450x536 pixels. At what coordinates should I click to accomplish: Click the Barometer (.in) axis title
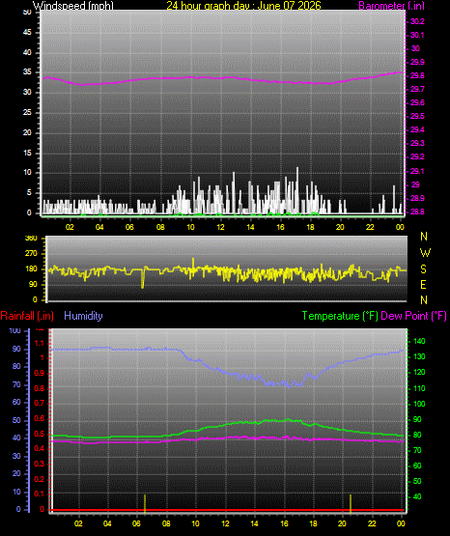391,6
